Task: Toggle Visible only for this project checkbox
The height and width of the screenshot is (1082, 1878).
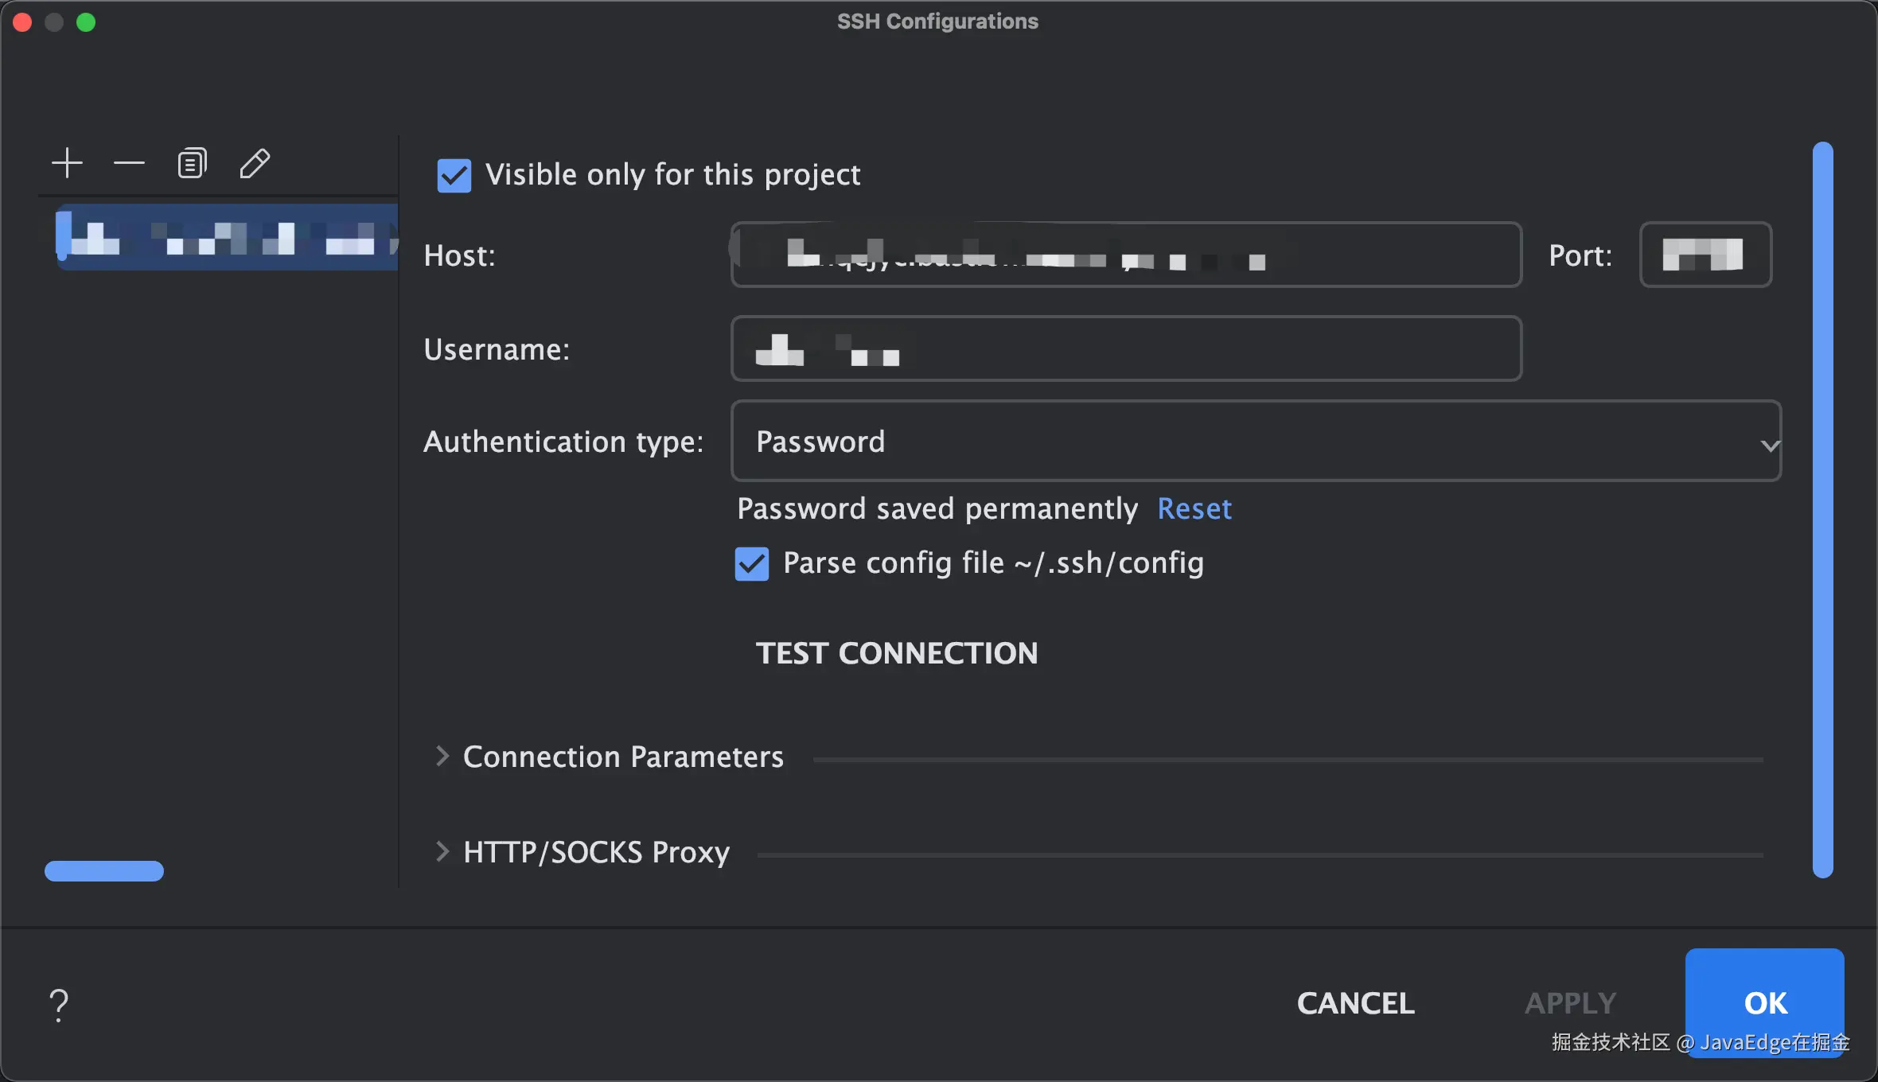Action: coord(454,175)
